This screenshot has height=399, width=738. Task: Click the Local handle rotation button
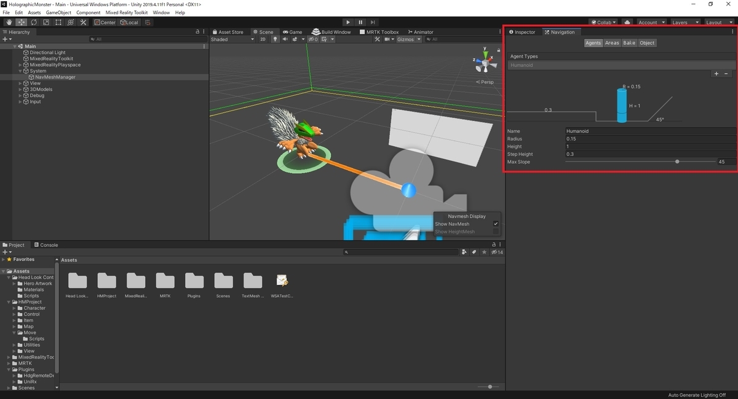pyautogui.click(x=129, y=22)
